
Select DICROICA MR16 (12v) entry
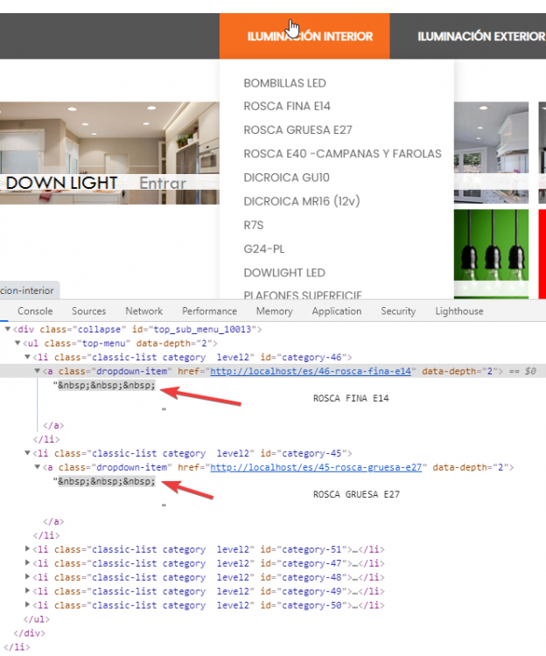pos(302,201)
